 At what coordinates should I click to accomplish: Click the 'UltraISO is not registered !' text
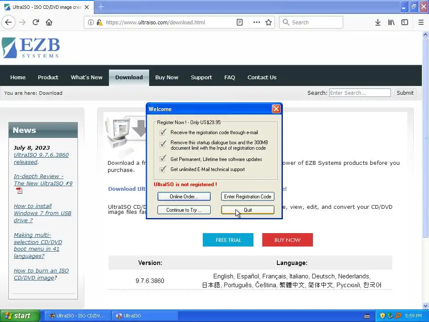(185, 184)
